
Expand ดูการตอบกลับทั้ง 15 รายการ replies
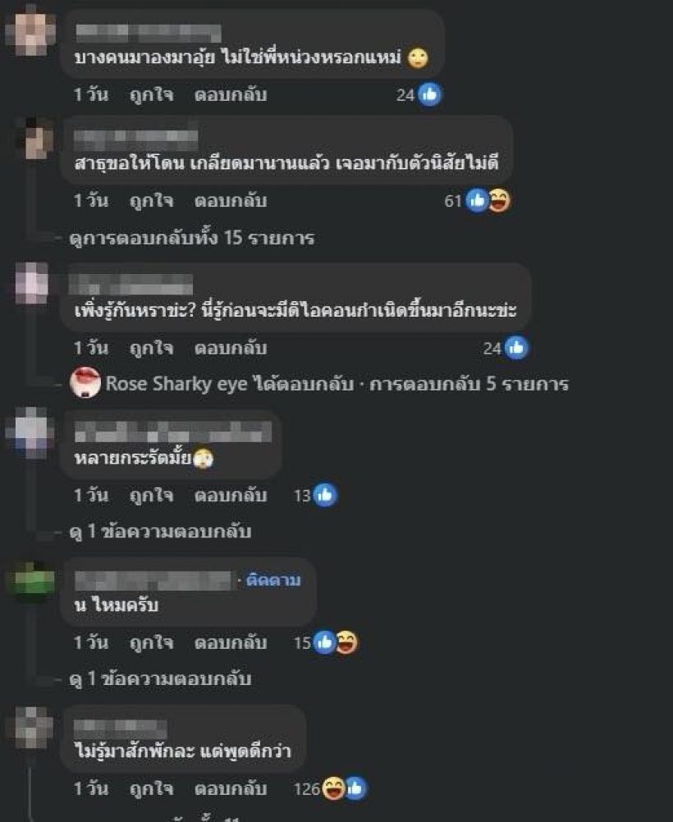[191, 238]
